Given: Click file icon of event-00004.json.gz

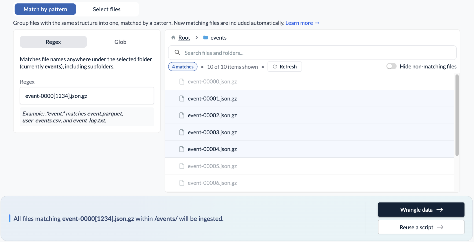Looking at the screenshot, I should (x=182, y=149).
